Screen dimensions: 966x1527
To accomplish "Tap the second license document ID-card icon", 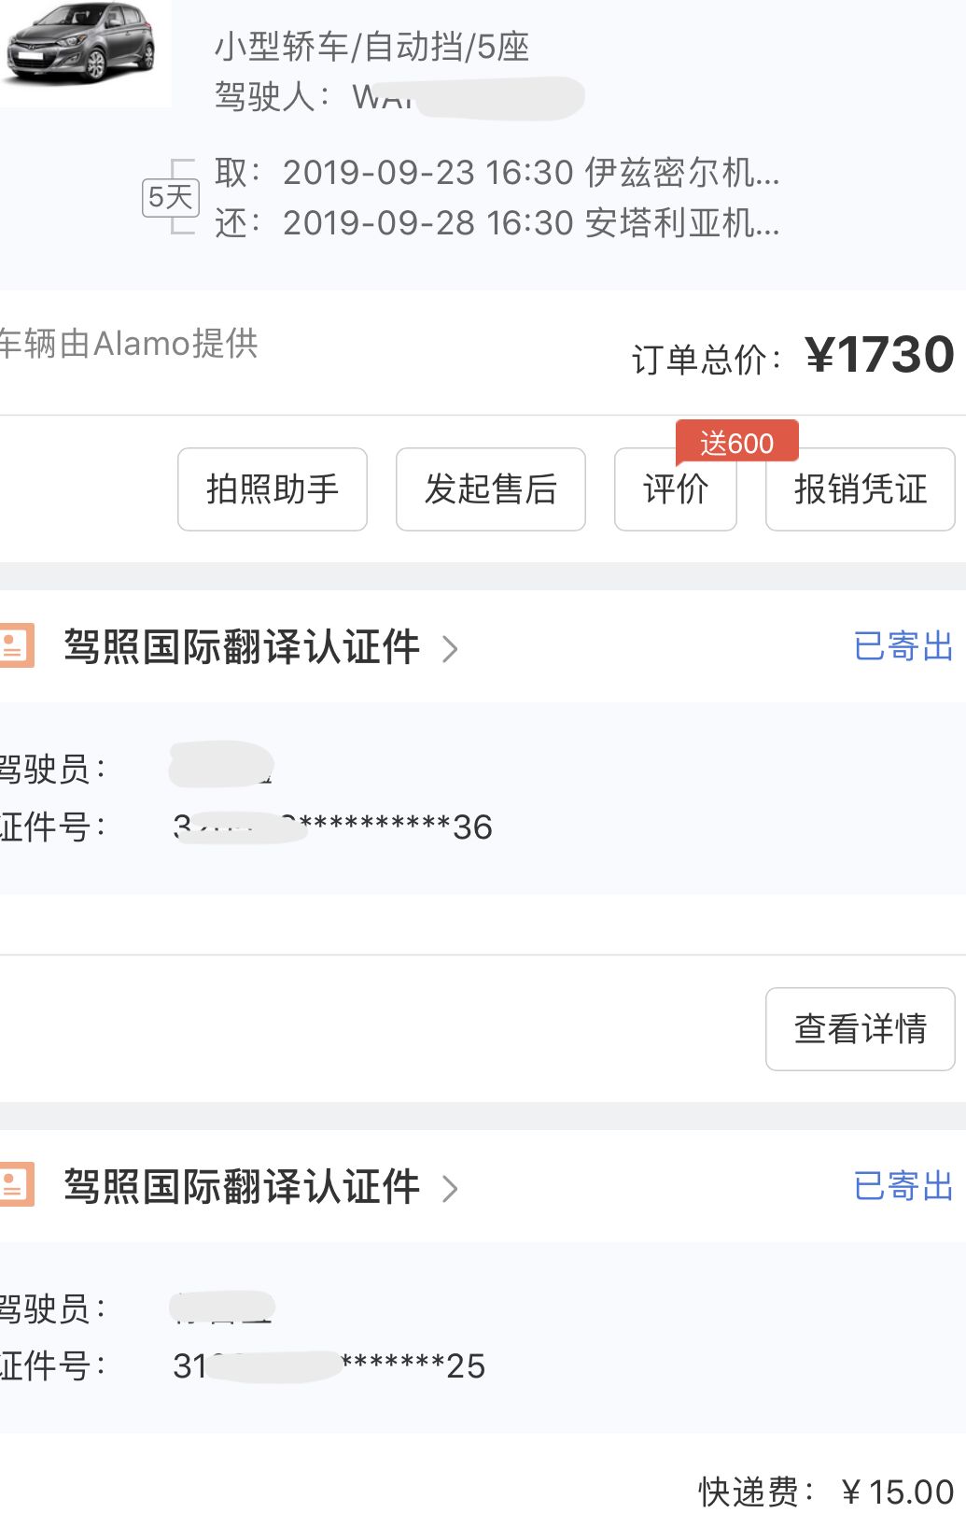I will point(15,1185).
